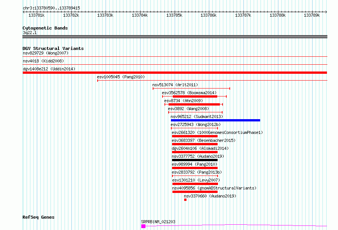The height and width of the screenshot is (230, 338).
Task: Open the dgv1408e212 (Uddin2014) variant
Action: point(49,69)
